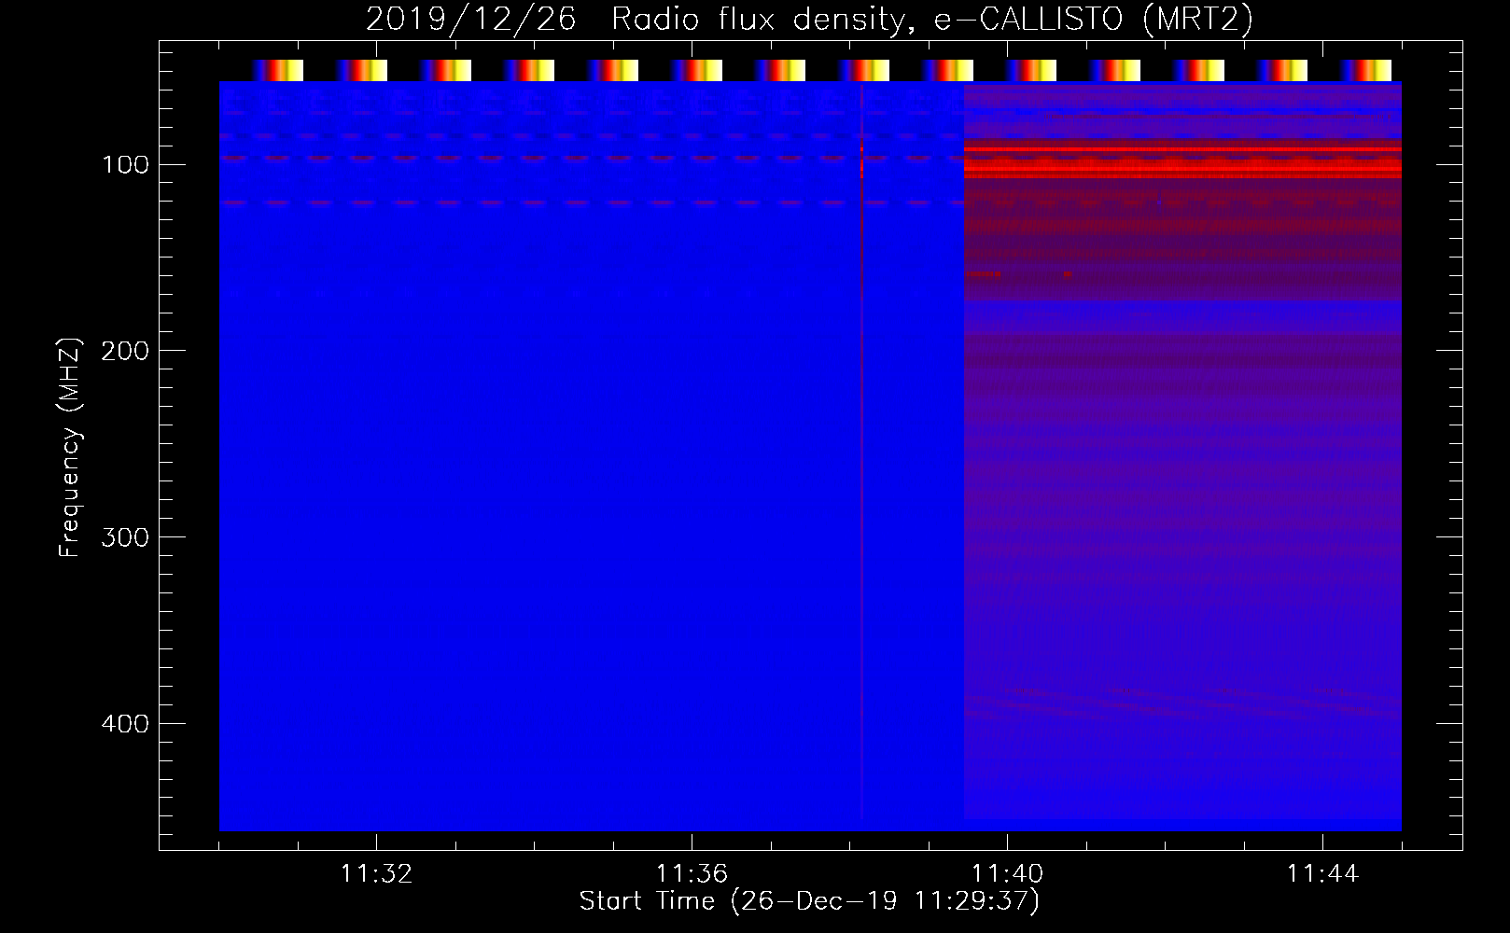Click the plot title mentioning e-CALLISTO (MRT2)
The height and width of the screenshot is (933, 1510).
(x=809, y=19)
